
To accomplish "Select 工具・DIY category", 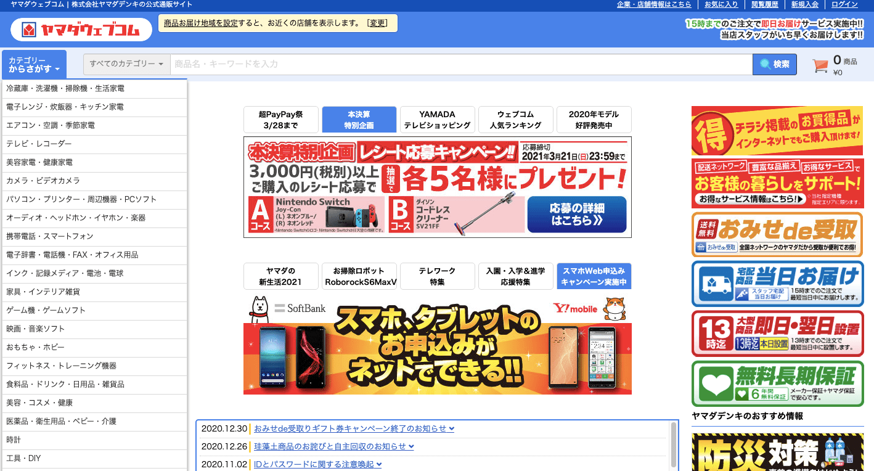I will tap(95, 459).
